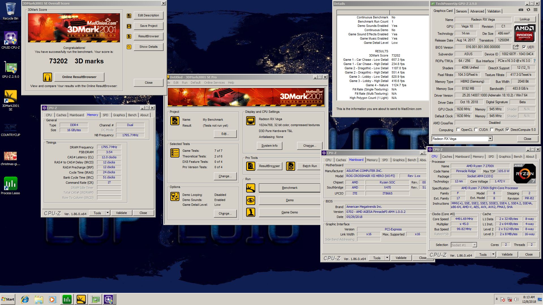The width and height of the screenshot is (543, 305).
Task: Open the Tools dropdown arrow in CPU-Z Mainboard window
Action: (x=387, y=258)
